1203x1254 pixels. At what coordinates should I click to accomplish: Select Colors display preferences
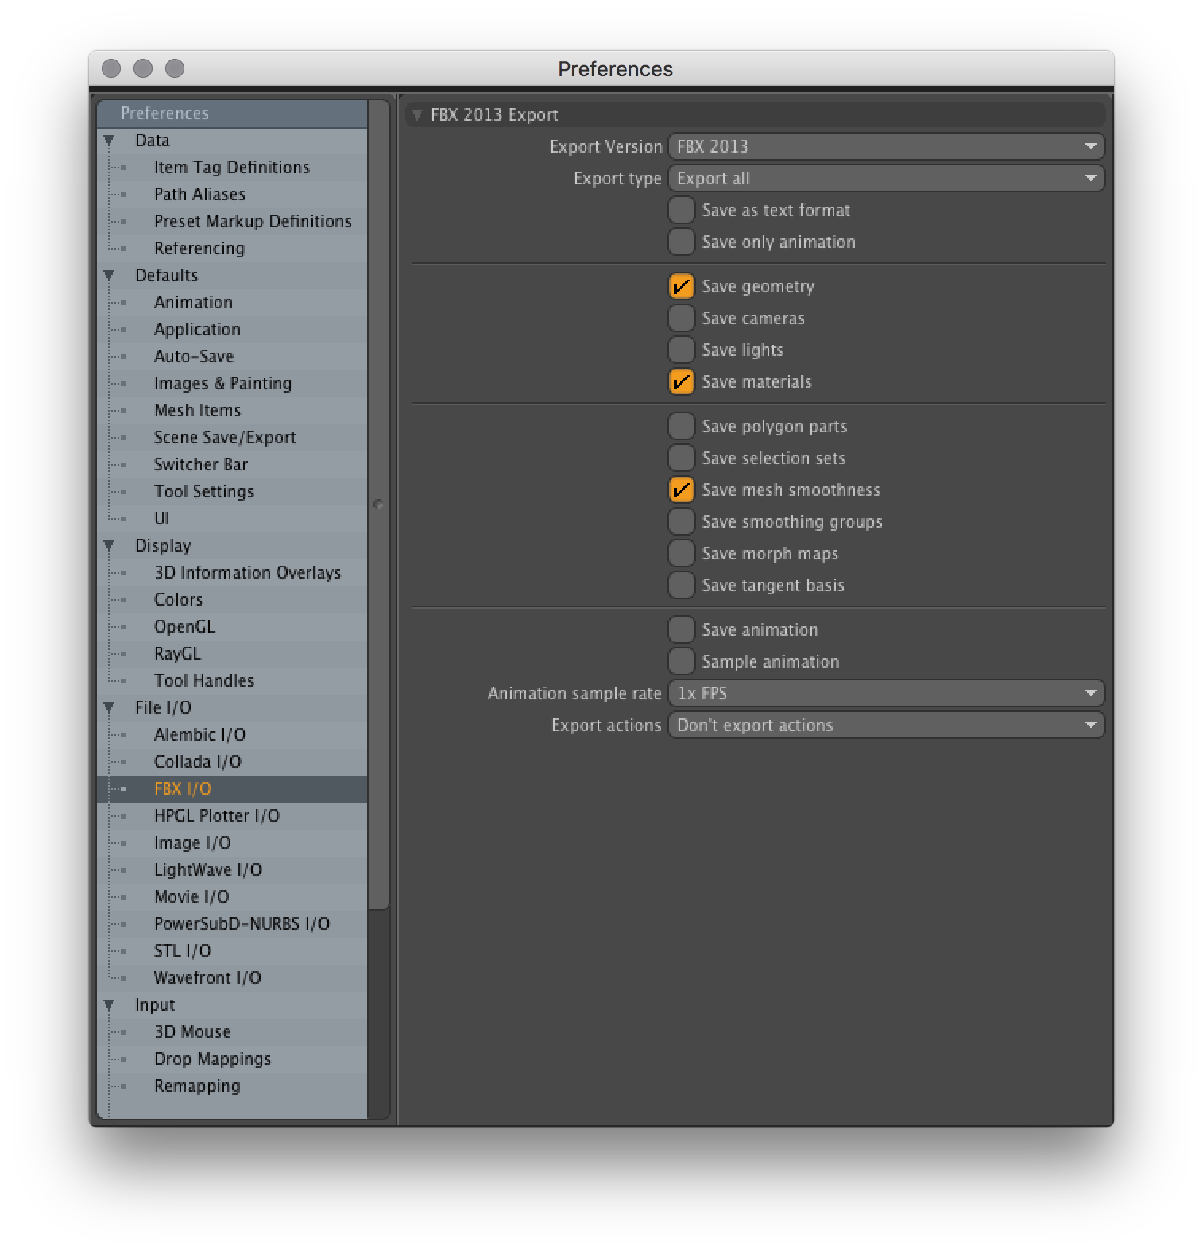click(232, 600)
